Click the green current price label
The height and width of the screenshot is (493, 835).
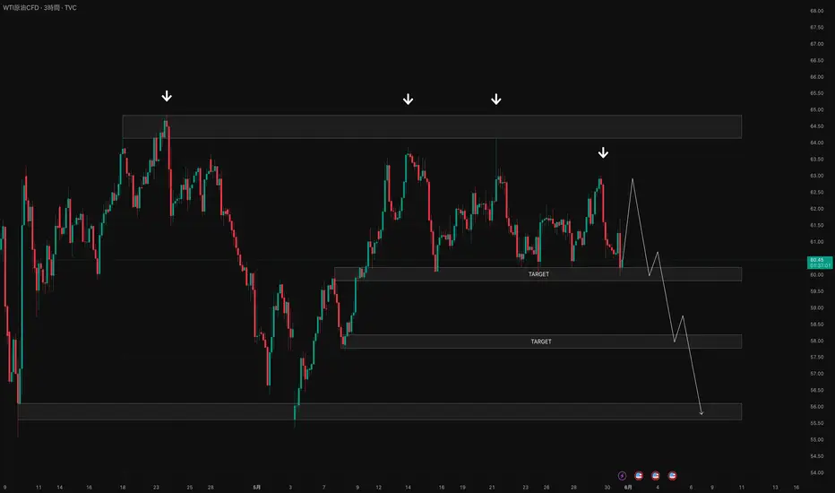coord(816,262)
